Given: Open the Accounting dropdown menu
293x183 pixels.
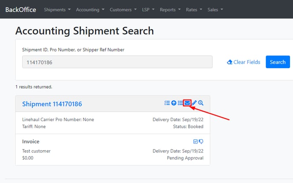Looking at the screenshot, I should click(x=90, y=9).
